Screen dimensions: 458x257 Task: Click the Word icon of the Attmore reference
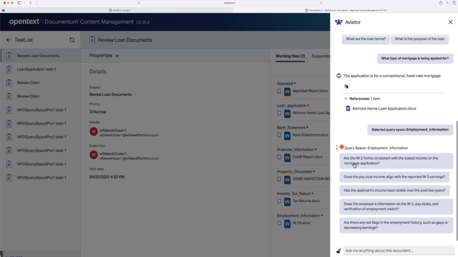click(x=348, y=109)
